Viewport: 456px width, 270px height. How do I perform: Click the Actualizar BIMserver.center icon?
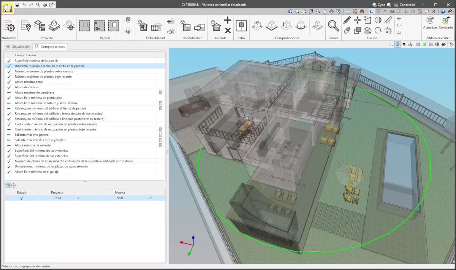click(430, 21)
